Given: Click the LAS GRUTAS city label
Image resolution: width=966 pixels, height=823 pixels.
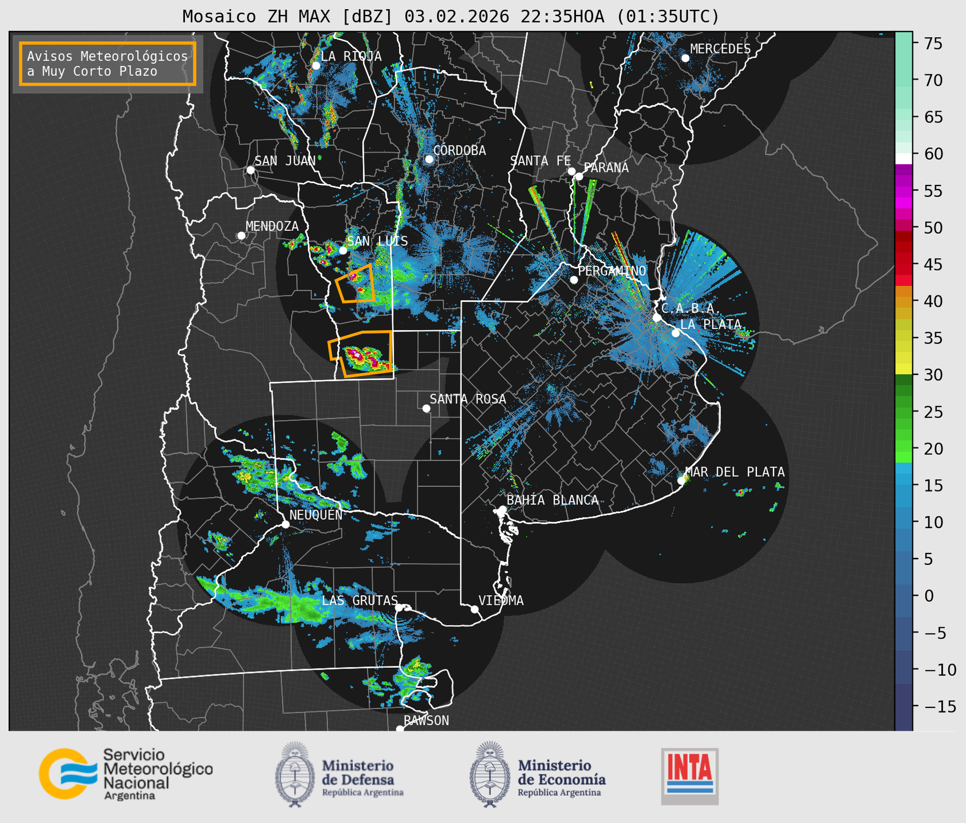Looking at the screenshot, I should tap(360, 600).
